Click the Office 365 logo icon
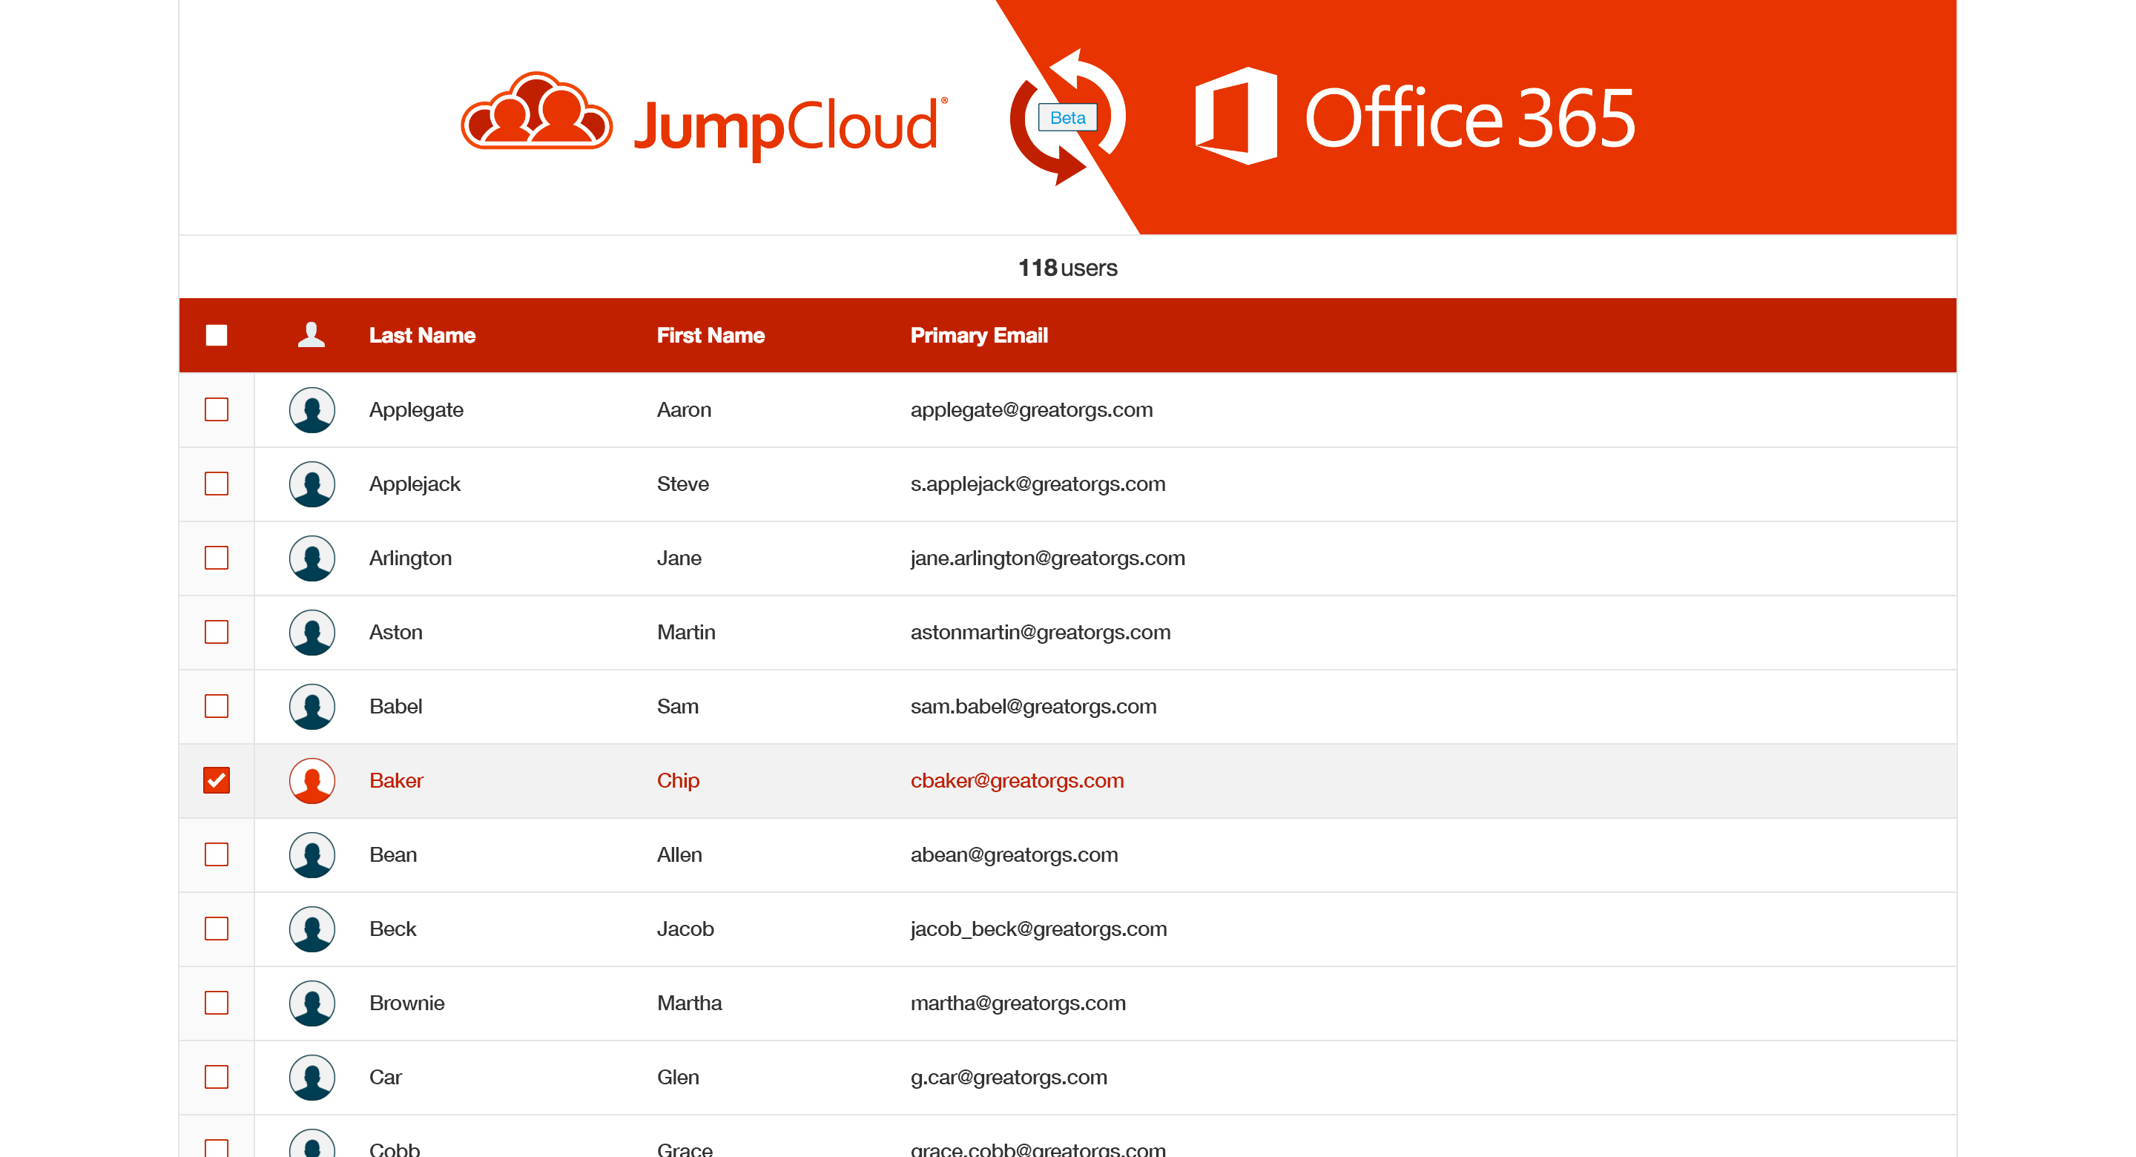The height and width of the screenshot is (1157, 2136). click(1235, 116)
